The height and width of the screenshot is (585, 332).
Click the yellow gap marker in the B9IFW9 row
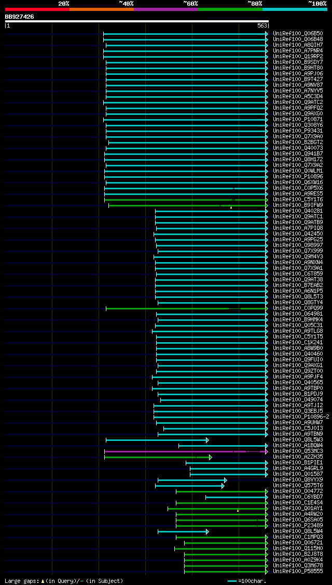tap(231, 207)
